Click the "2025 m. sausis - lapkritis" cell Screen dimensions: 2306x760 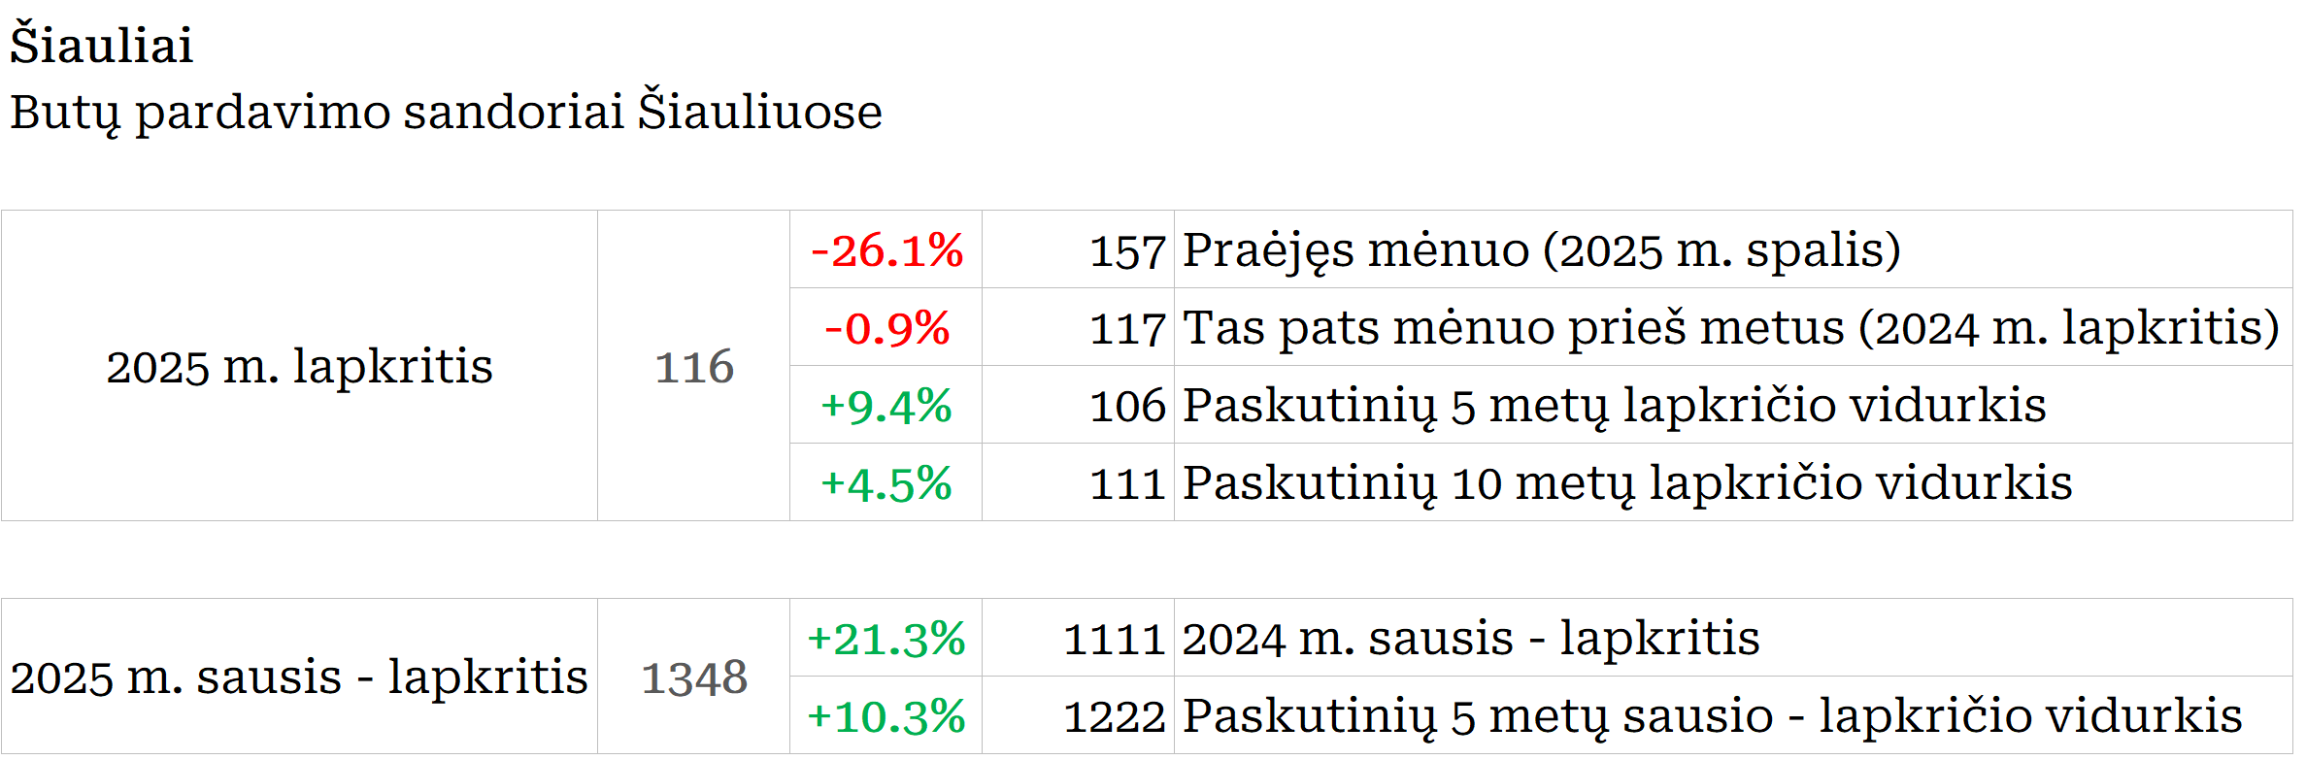(299, 677)
